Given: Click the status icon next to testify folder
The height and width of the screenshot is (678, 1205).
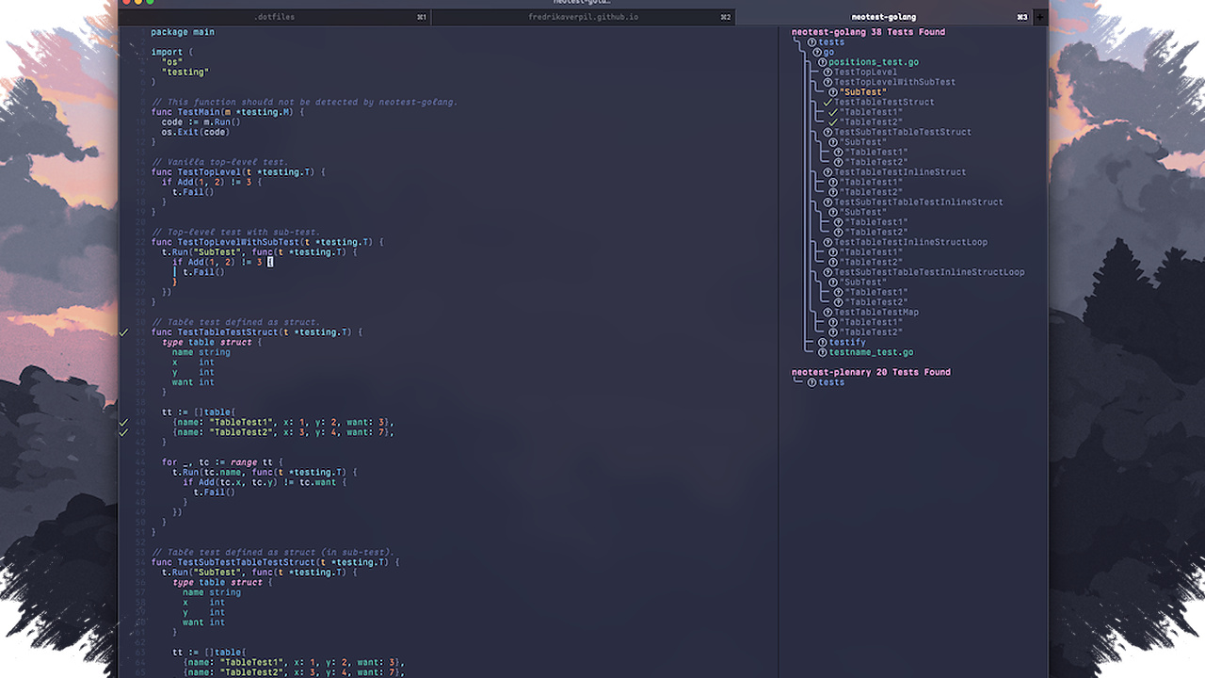Looking at the screenshot, I should (x=822, y=342).
